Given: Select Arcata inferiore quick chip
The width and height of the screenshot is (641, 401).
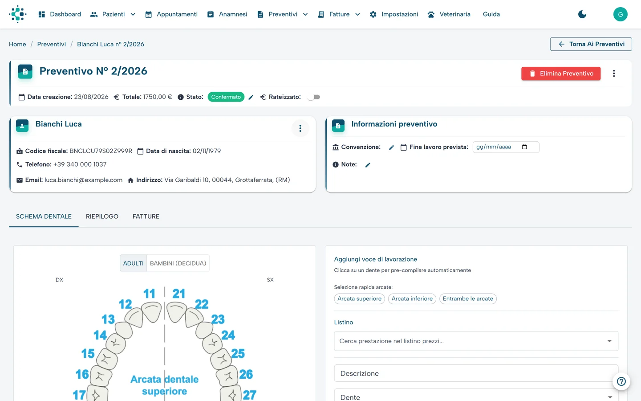Looking at the screenshot, I should 412,299.
